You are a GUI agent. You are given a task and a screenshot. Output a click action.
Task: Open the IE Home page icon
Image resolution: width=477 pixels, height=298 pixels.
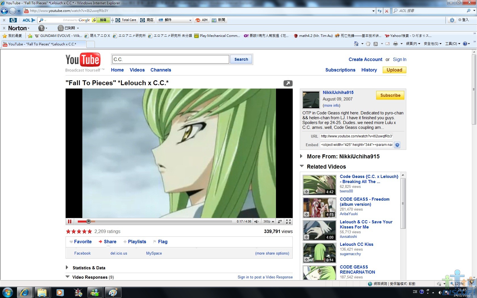[356, 44]
